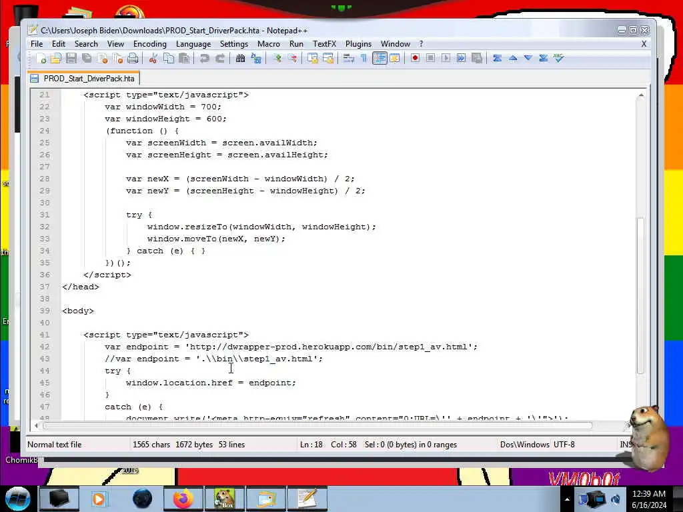Toggle the icon right of indent guide
The image size is (683, 512).
click(395, 59)
